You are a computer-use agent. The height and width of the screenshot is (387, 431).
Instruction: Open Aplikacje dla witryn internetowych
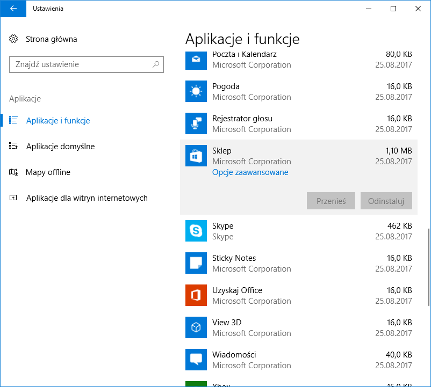pyautogui.click(x=87, y=198)
